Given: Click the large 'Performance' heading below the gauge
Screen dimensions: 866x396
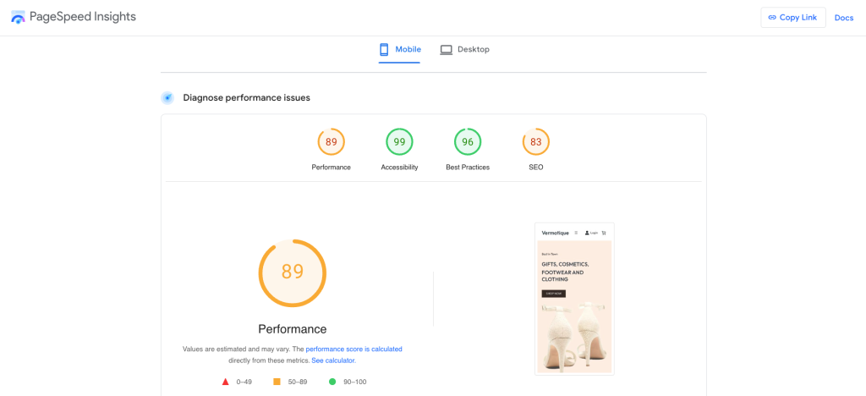Looking at the screenshot, I should click(x=292, y=329).
